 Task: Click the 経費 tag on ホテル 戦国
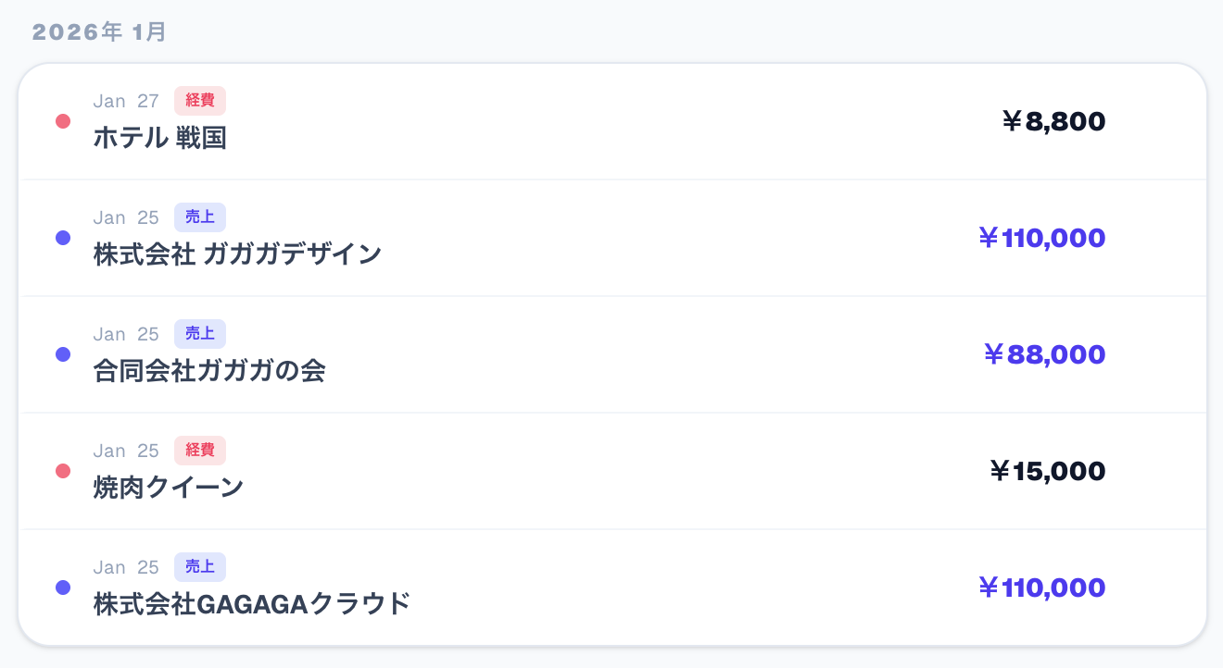pyautogui.click(x=200, y=101)
